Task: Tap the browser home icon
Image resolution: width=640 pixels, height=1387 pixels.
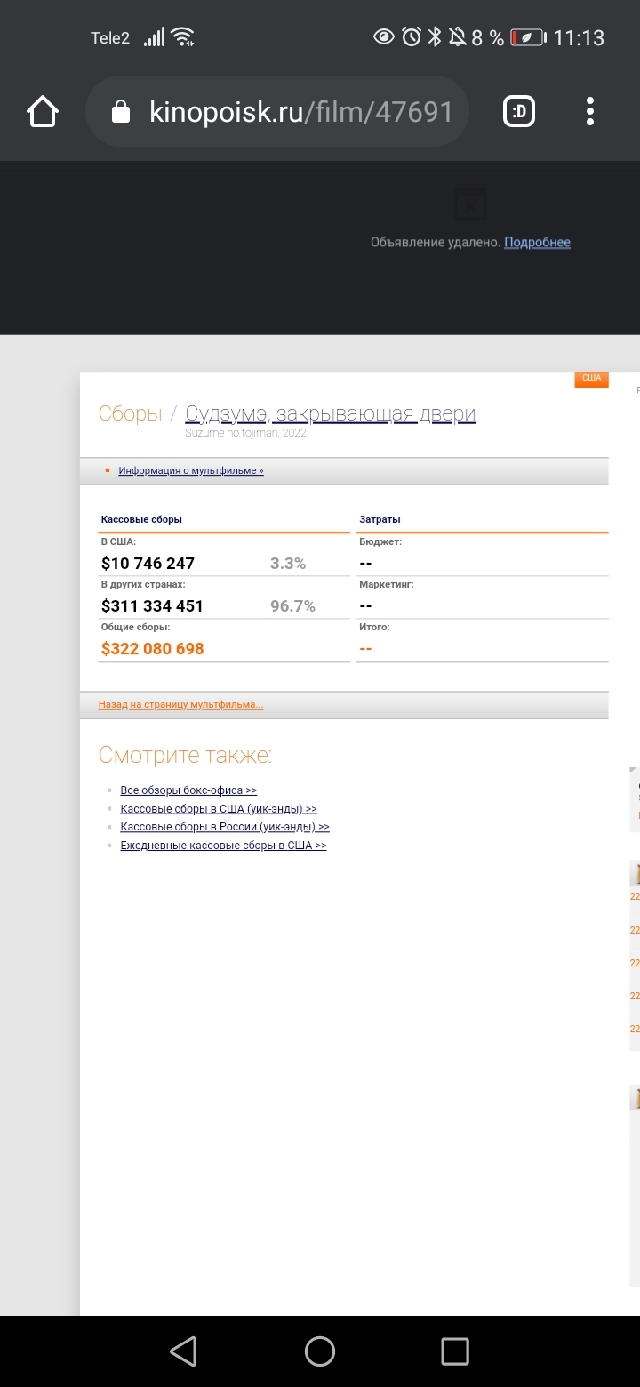Action: pyautogui.click(x=43, y=112)
